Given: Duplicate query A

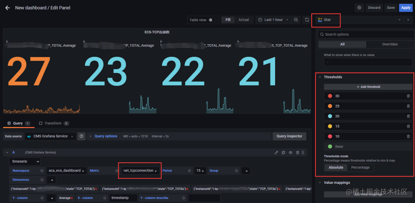Looking at the screenshot, I should point(284,152).
